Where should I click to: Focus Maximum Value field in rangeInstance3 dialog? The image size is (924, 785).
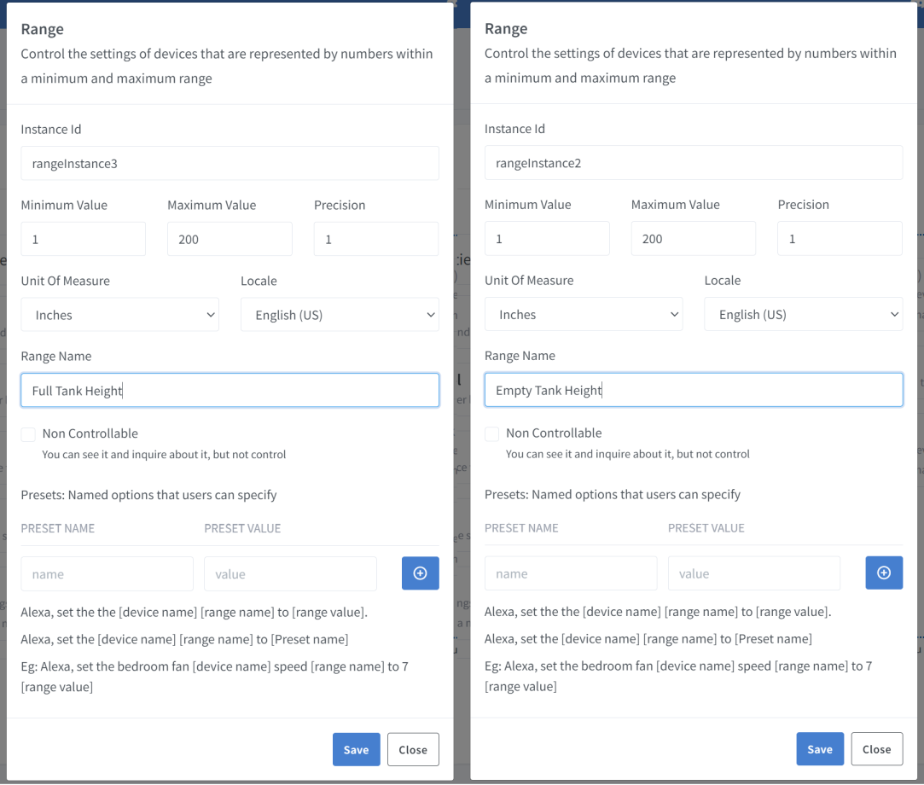pyautogui.click(x=230, y=239)
